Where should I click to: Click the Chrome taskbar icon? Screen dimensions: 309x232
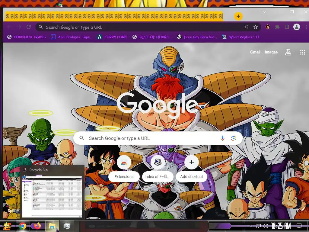pos(23,226)
